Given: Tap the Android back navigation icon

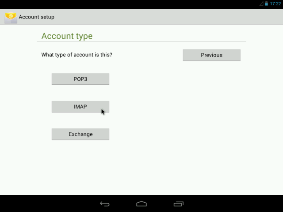Looking at the screenshot, I should tap(105, 204).
